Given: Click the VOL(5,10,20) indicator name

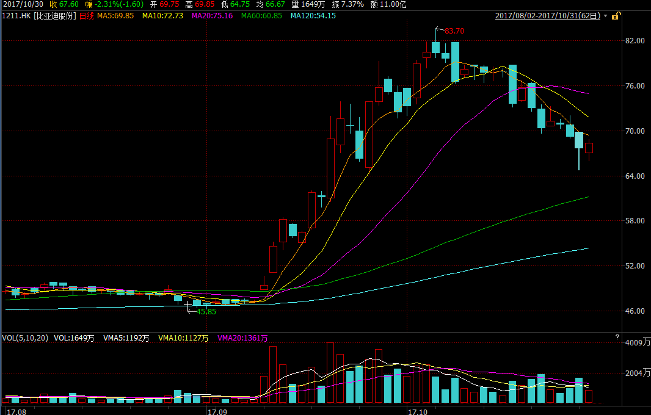Looking at the screenshot, I should pos(25,338).
